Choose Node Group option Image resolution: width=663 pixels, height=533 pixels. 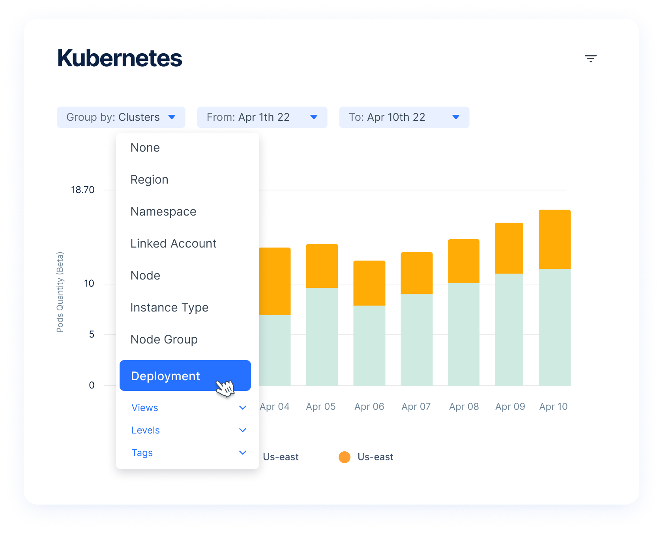(164, 340)
